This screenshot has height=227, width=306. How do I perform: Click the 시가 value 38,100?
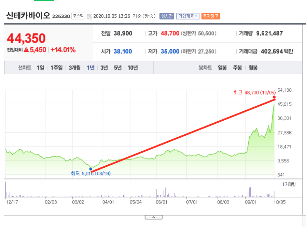click(x=123, y=51)
